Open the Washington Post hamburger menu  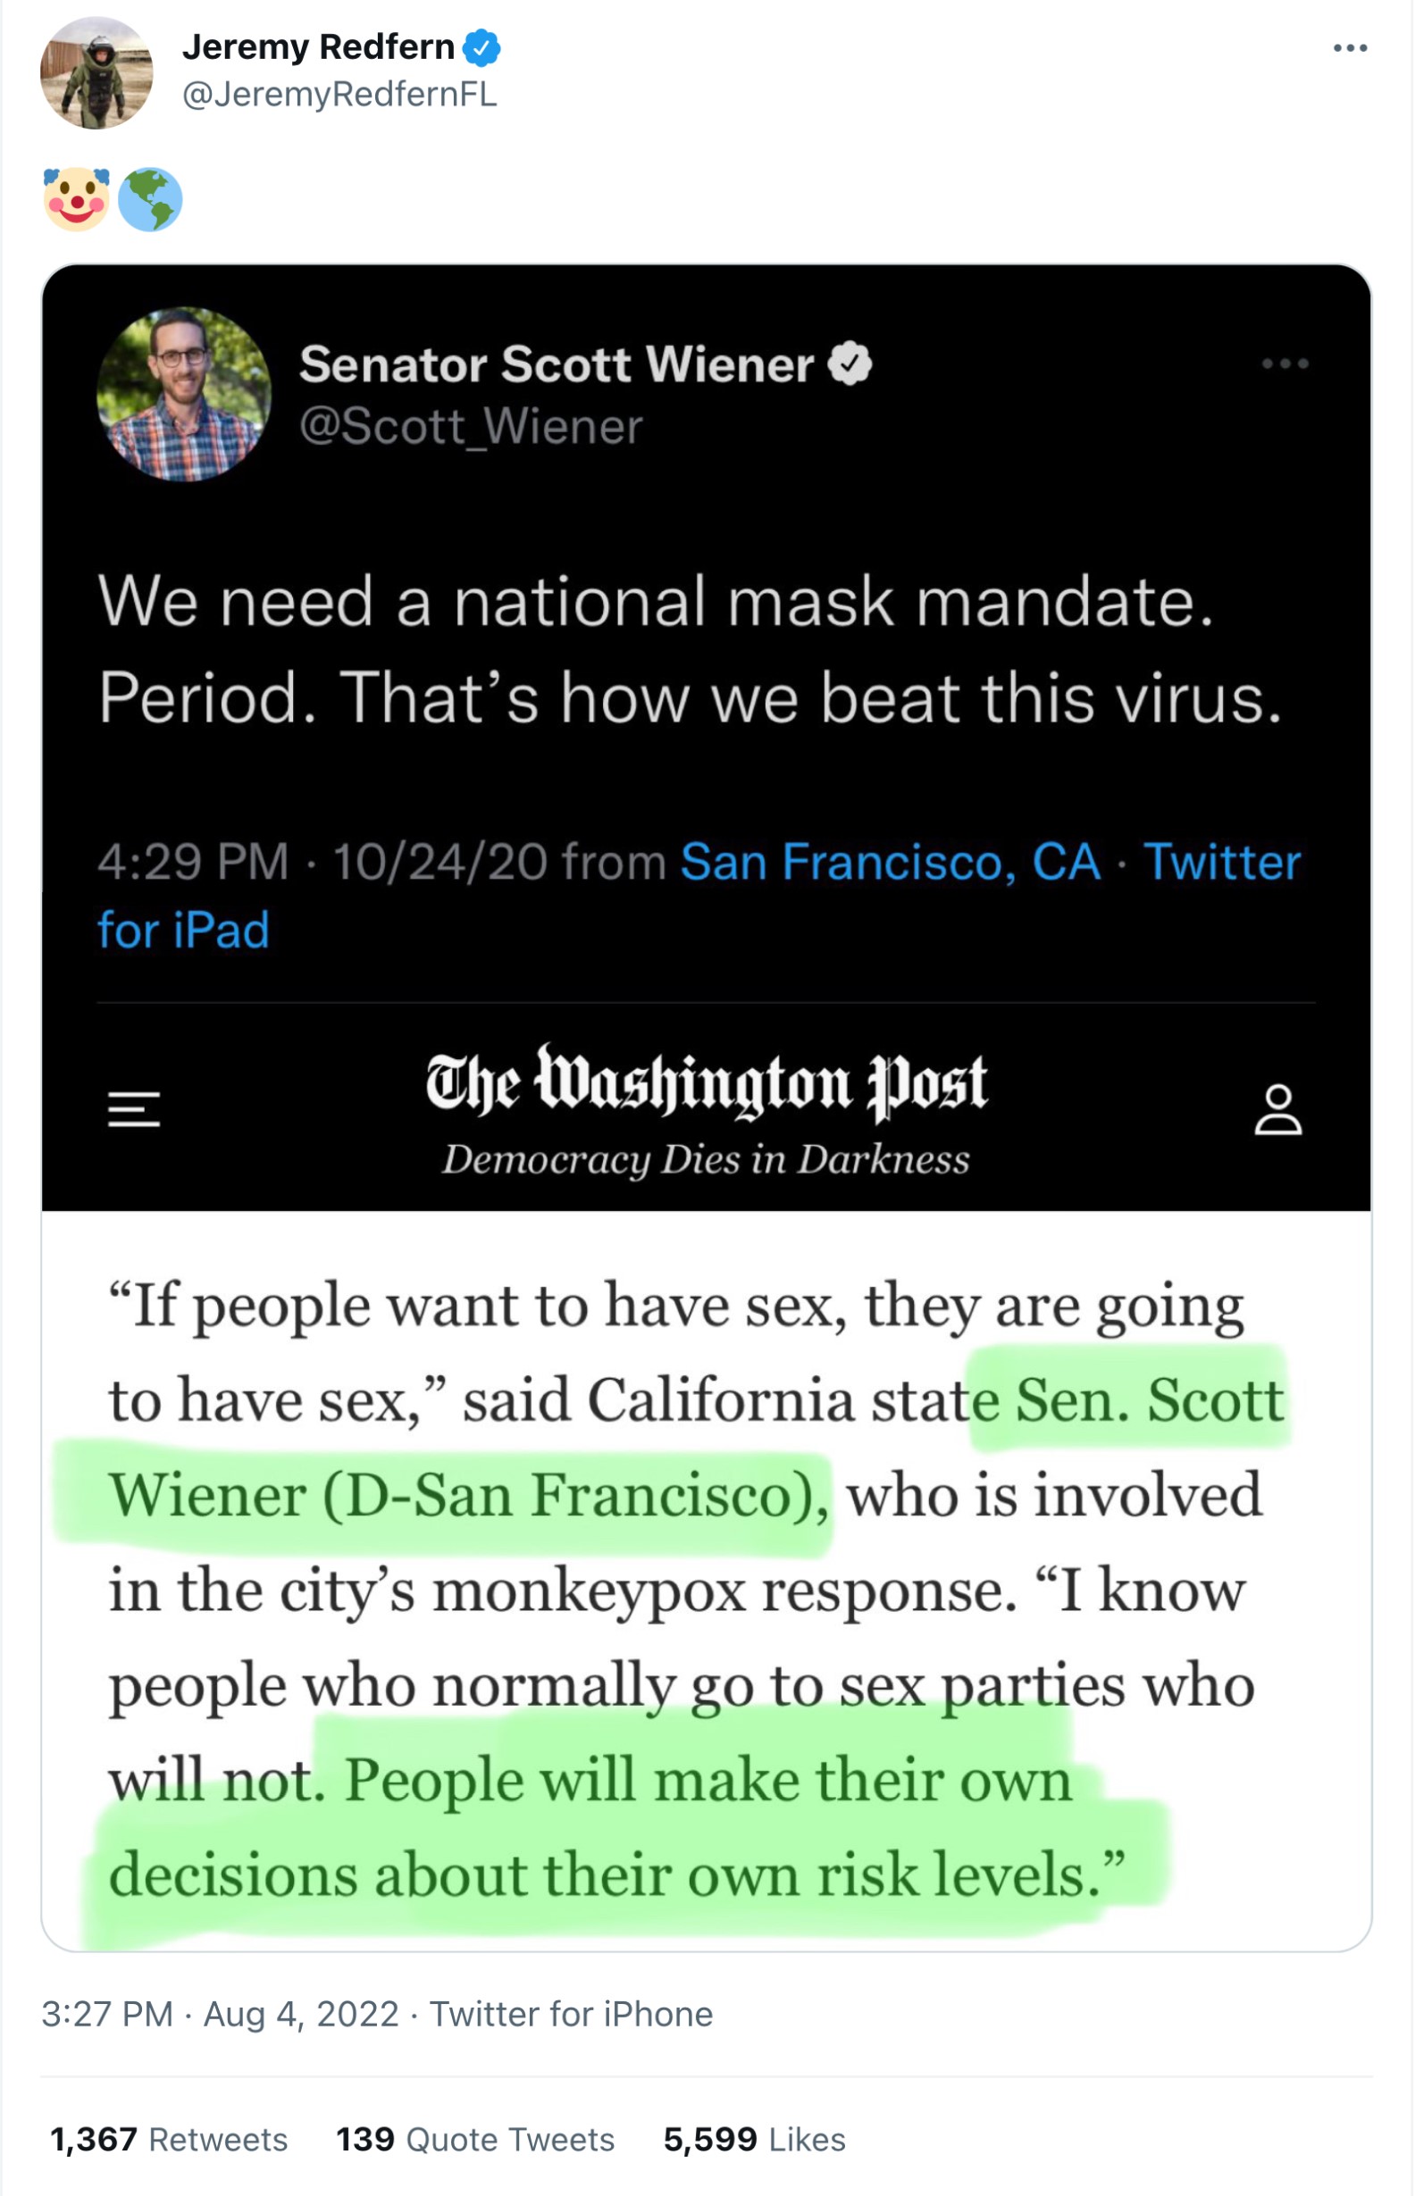pyautogui.click(x=134, y=1109)
